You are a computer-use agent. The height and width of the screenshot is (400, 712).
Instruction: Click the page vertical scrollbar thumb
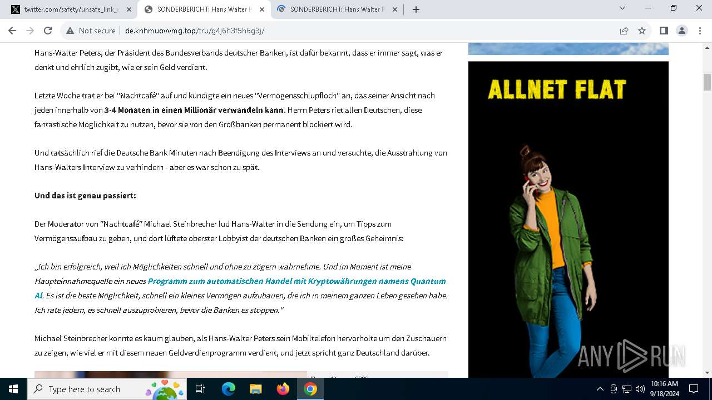coord(708,82)
